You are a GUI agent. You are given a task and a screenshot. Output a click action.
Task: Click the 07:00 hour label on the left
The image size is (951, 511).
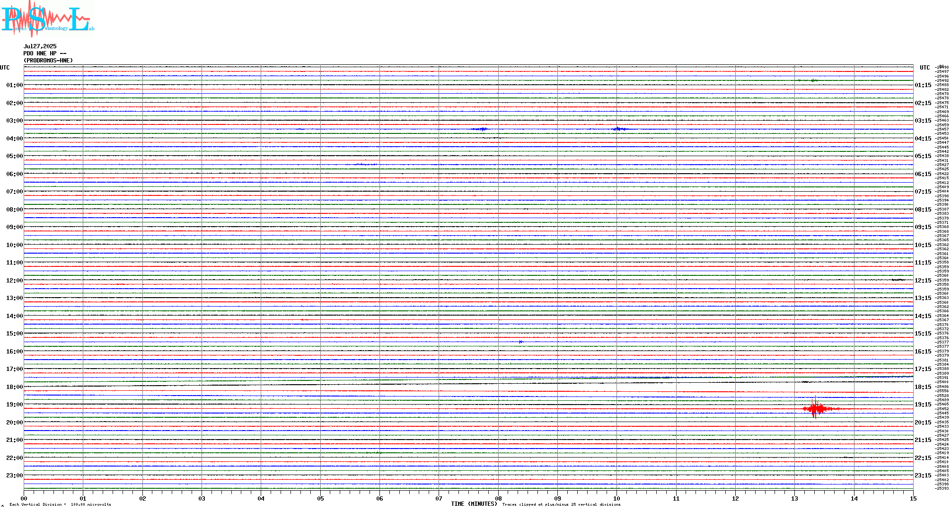coord(14,192)
